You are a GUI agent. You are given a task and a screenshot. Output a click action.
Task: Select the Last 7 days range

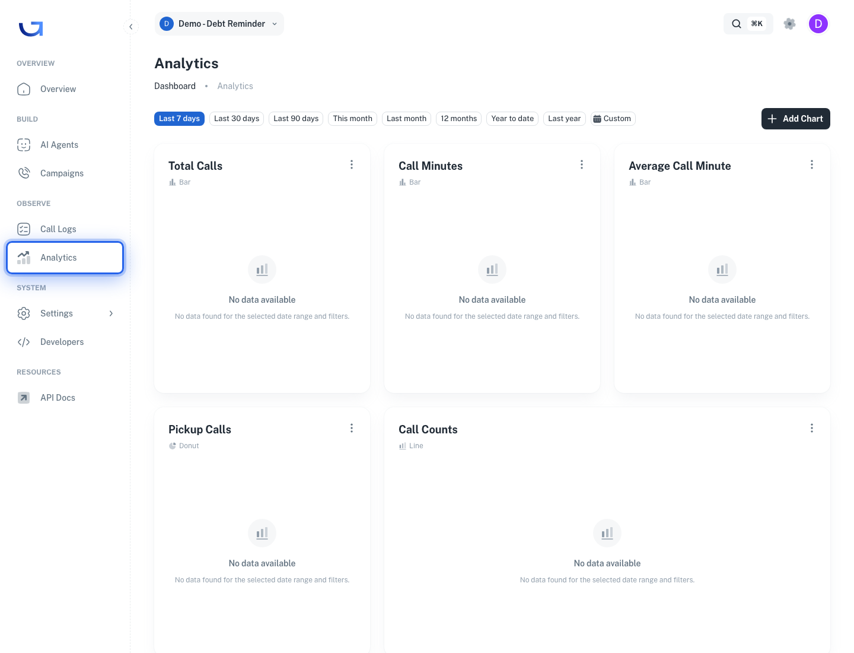click(x=179, y=119)
